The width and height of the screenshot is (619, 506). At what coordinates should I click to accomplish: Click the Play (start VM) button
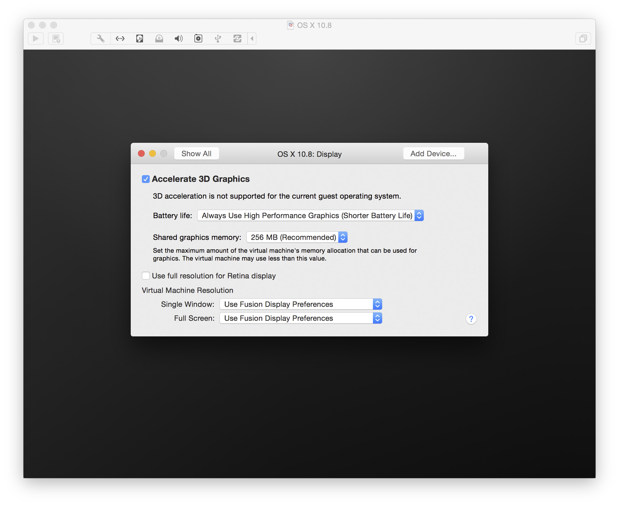coord(35,38)
